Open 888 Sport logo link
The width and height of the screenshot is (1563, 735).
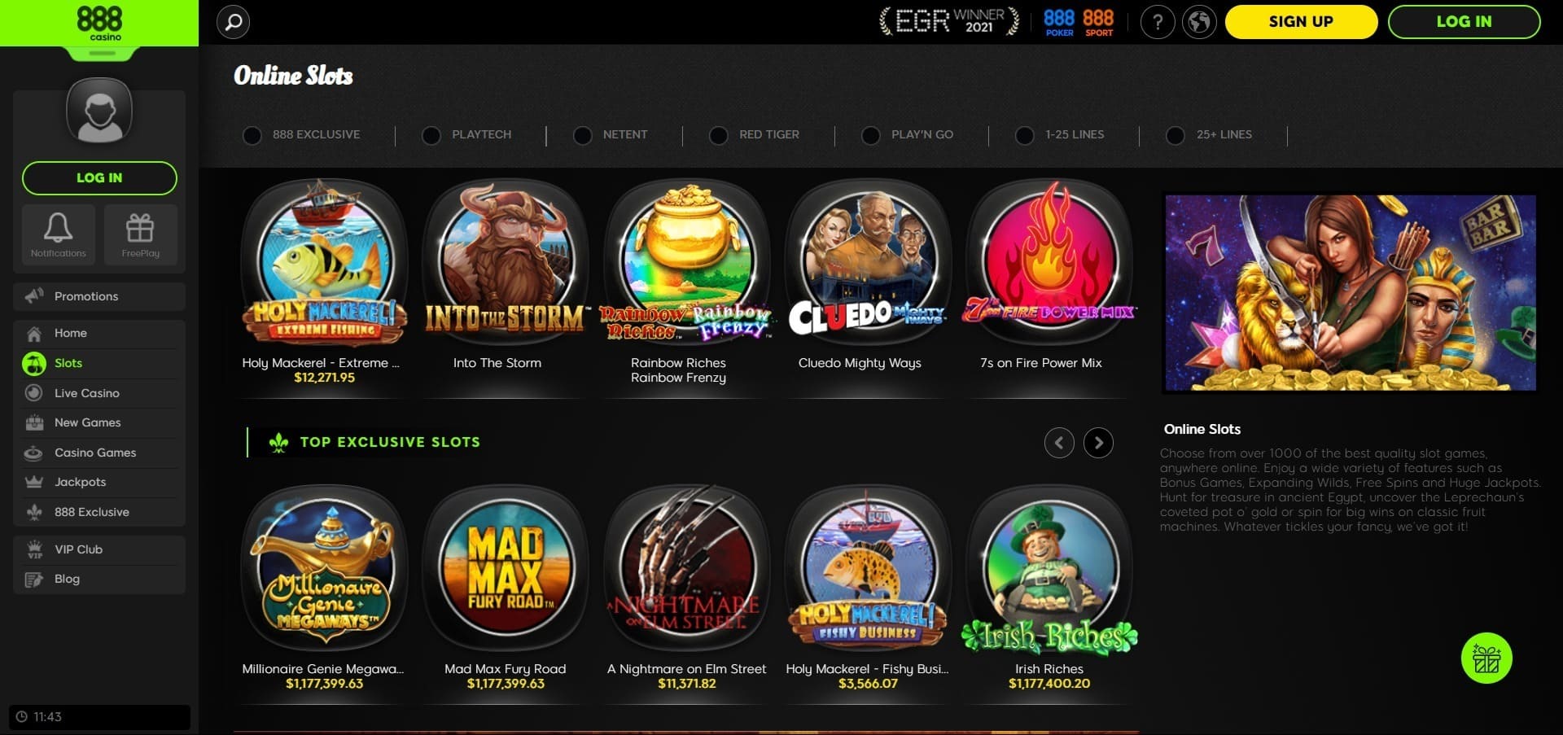1098,22
